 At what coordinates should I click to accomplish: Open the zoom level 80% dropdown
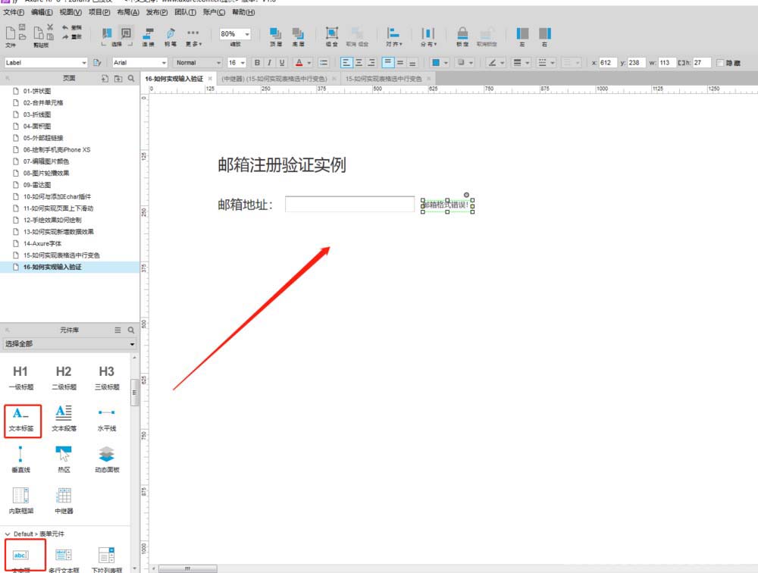click(x=234, y=33)
